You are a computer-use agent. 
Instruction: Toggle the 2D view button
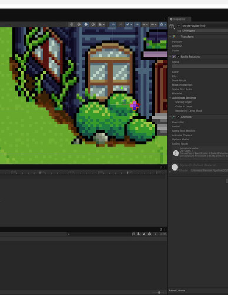[113, 24]
